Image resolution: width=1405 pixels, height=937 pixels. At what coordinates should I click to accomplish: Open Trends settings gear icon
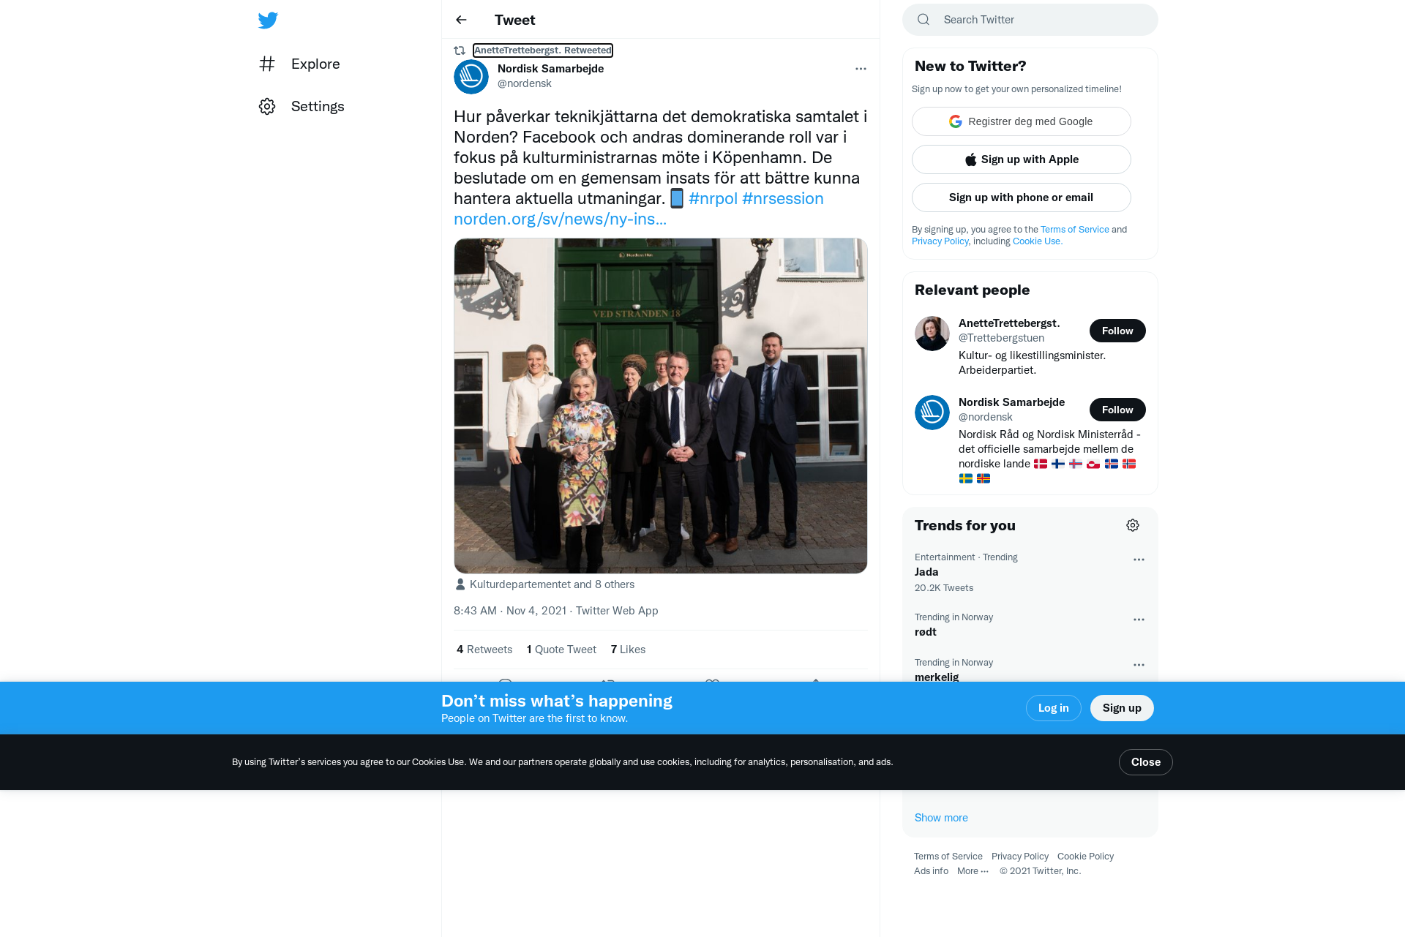tap(1133, 525)
